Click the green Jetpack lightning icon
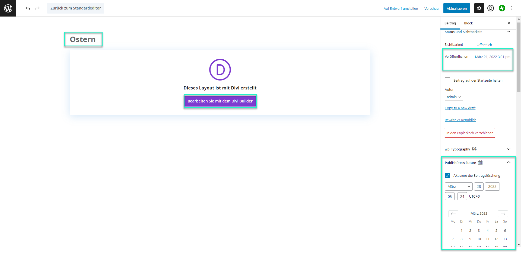 click(502, 8)
